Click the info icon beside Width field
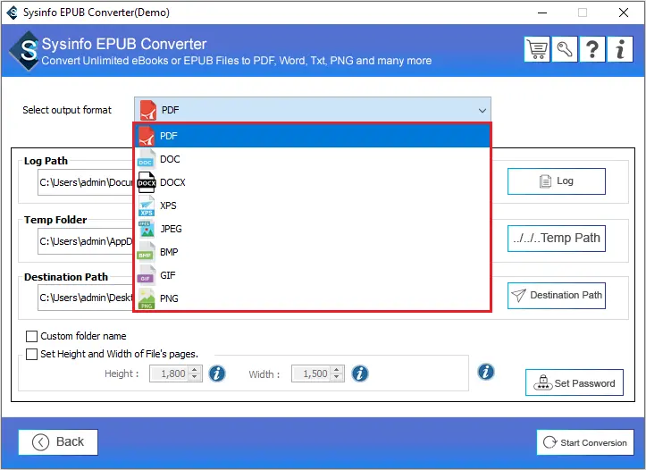Image resolution: width=646 pixels, height=470 pixels. (x=360, y=373)
